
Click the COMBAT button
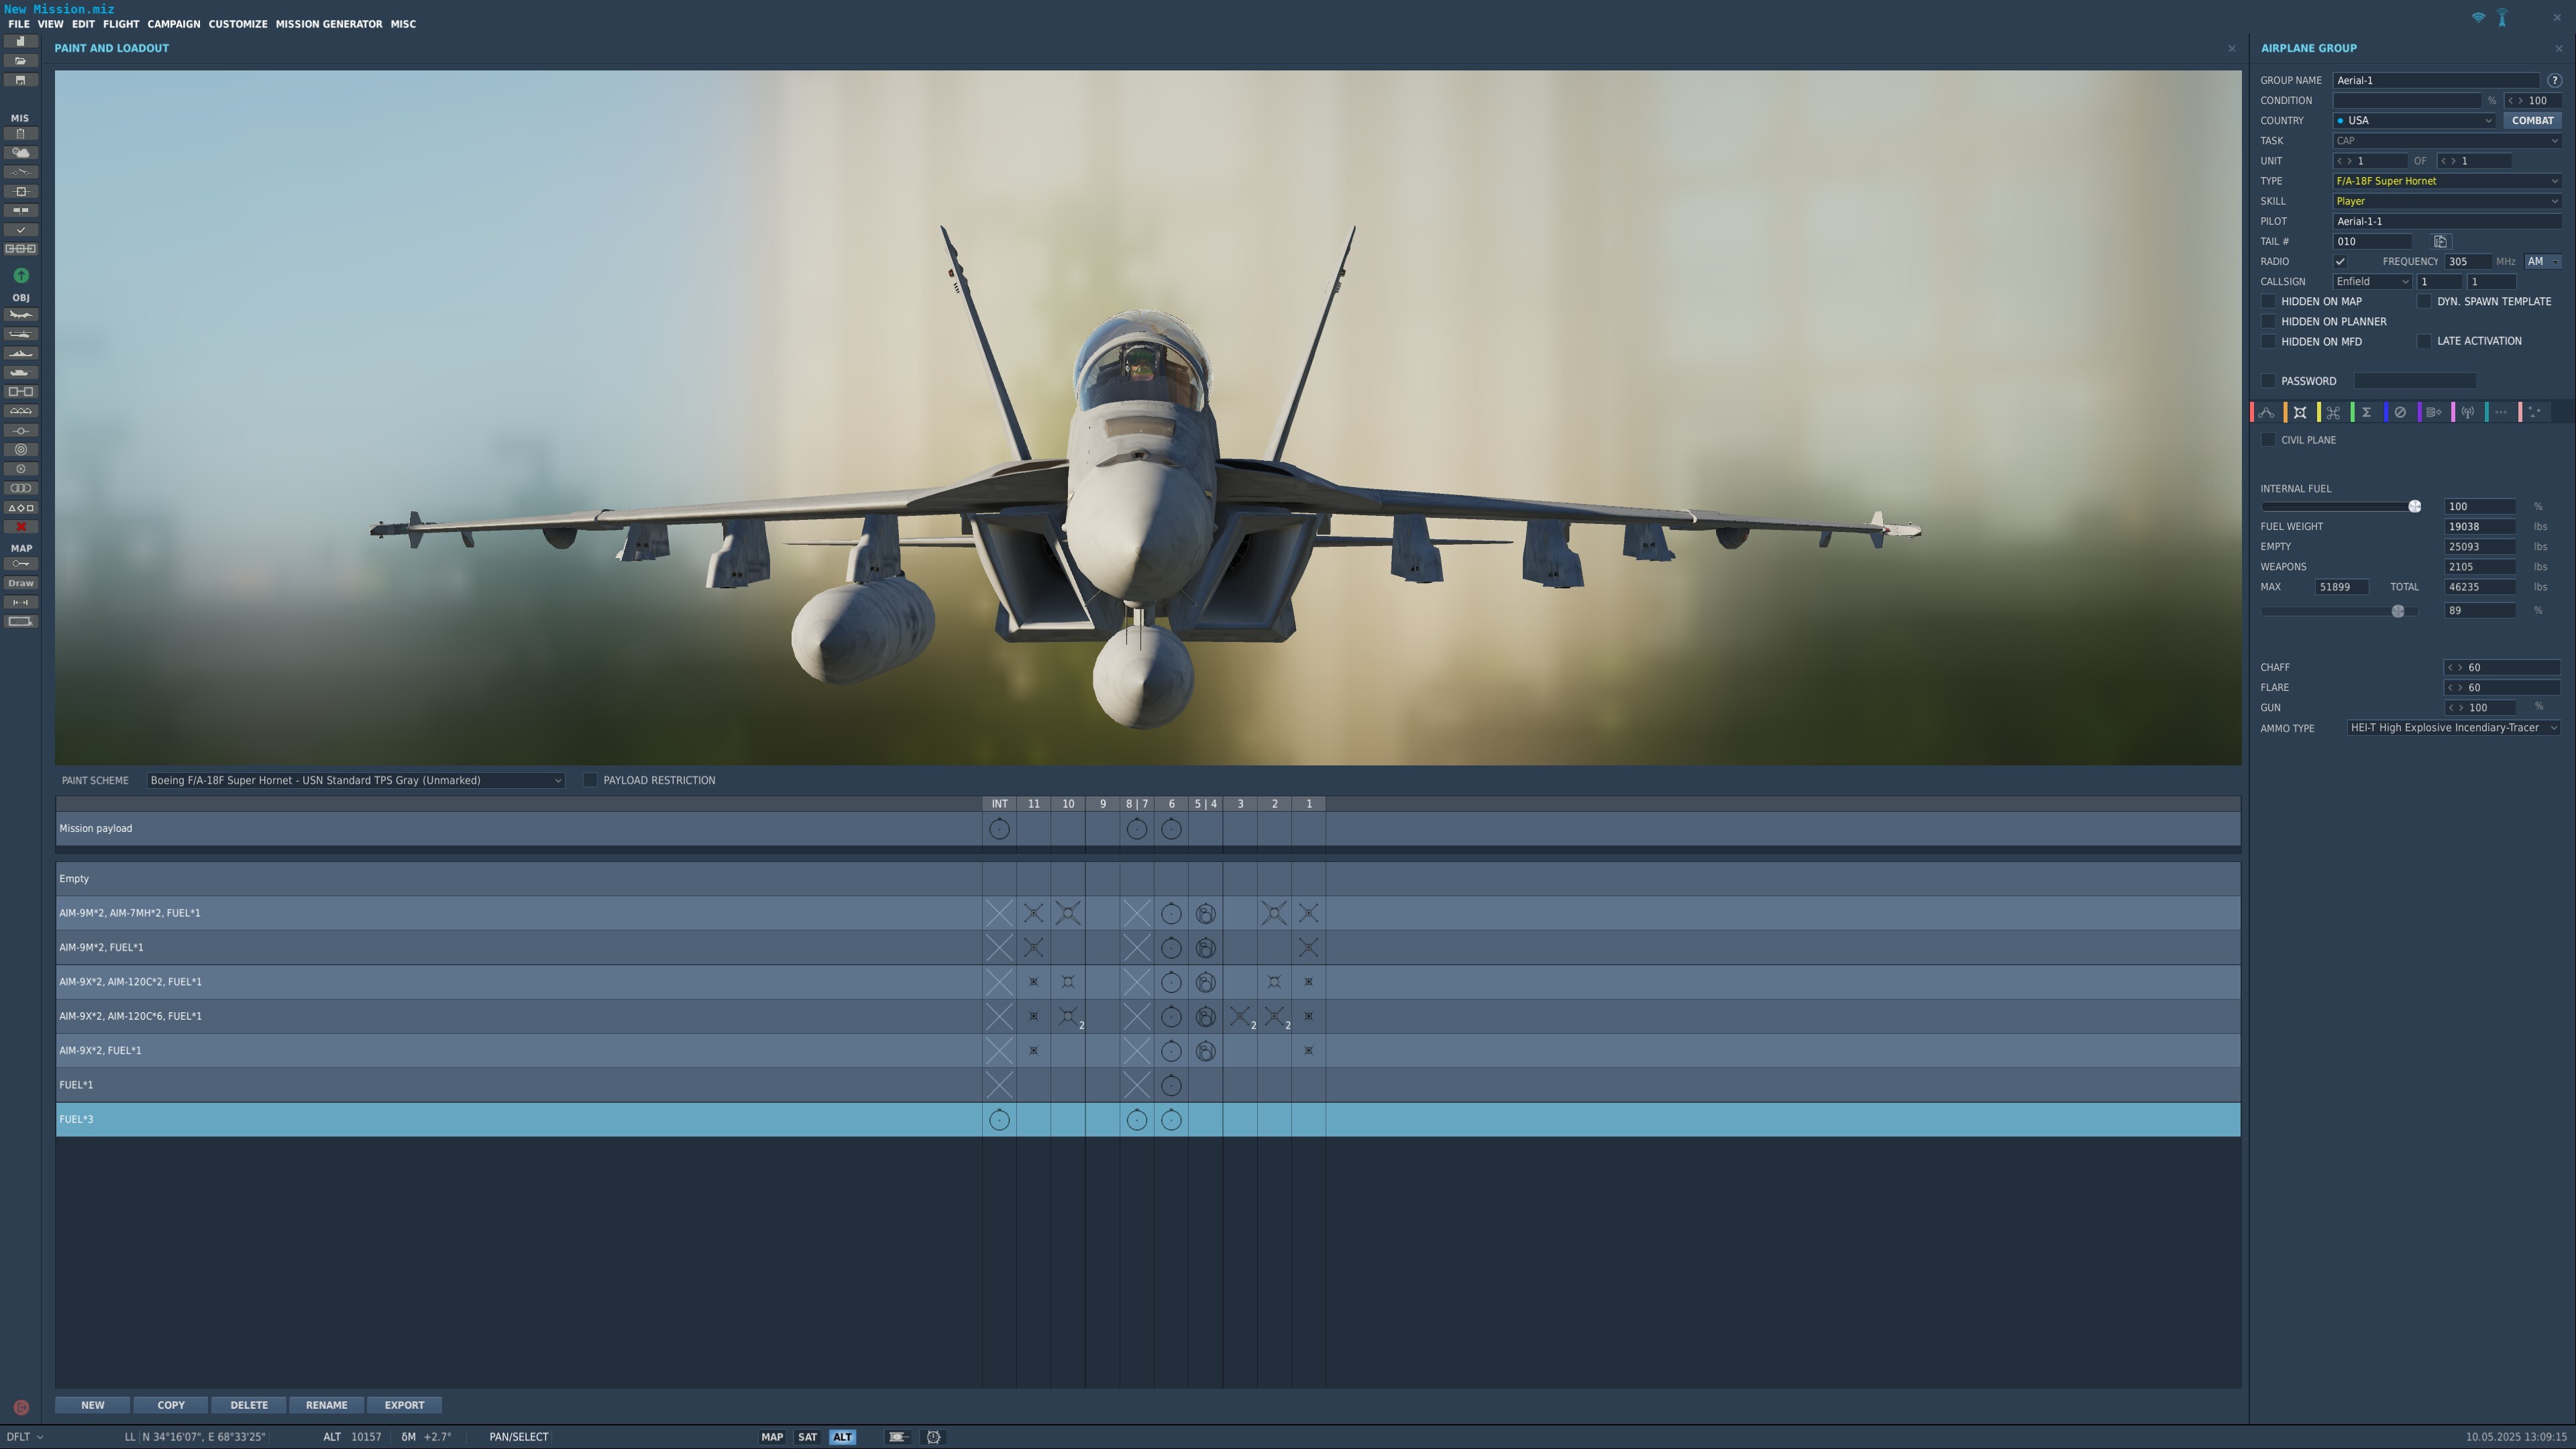2532,120
